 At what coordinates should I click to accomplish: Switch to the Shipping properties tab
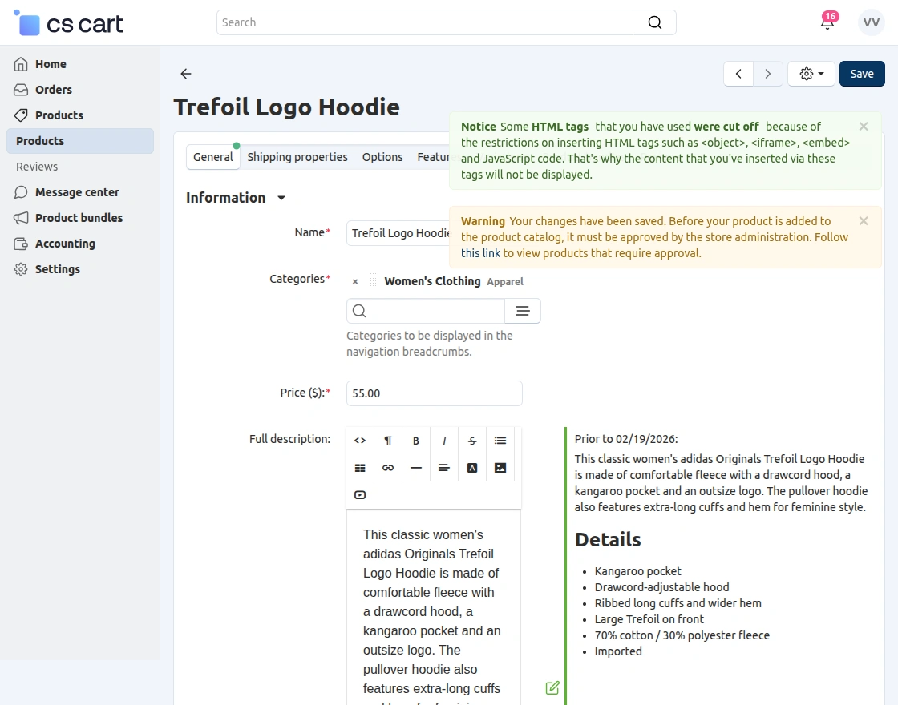click(x=297, y=157)
